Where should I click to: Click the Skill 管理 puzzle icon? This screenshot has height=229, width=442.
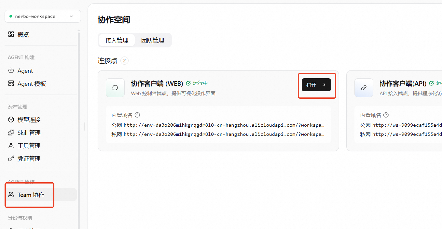click(x=11, y=132)
